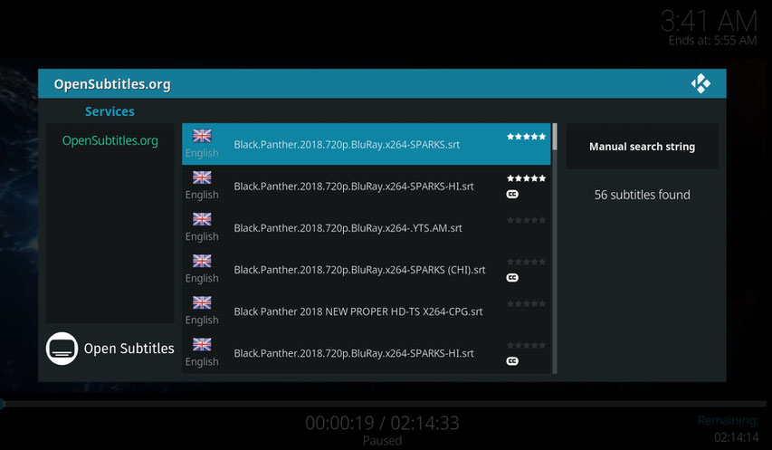Click the flag icon of the SPARKS (CHI) row

(202, 261)
